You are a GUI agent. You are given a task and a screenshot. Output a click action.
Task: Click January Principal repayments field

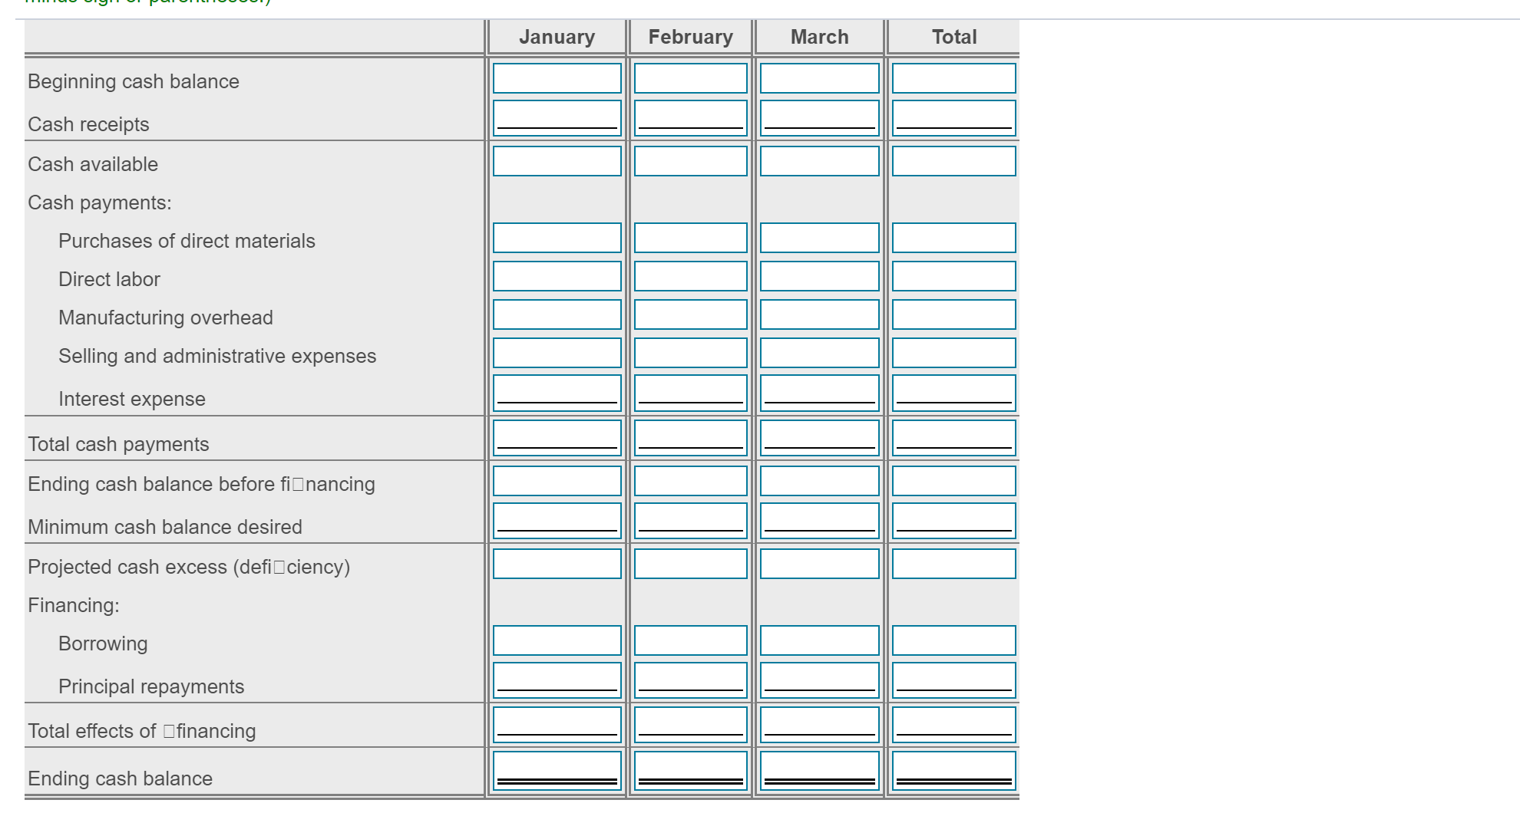pos(557,680)
